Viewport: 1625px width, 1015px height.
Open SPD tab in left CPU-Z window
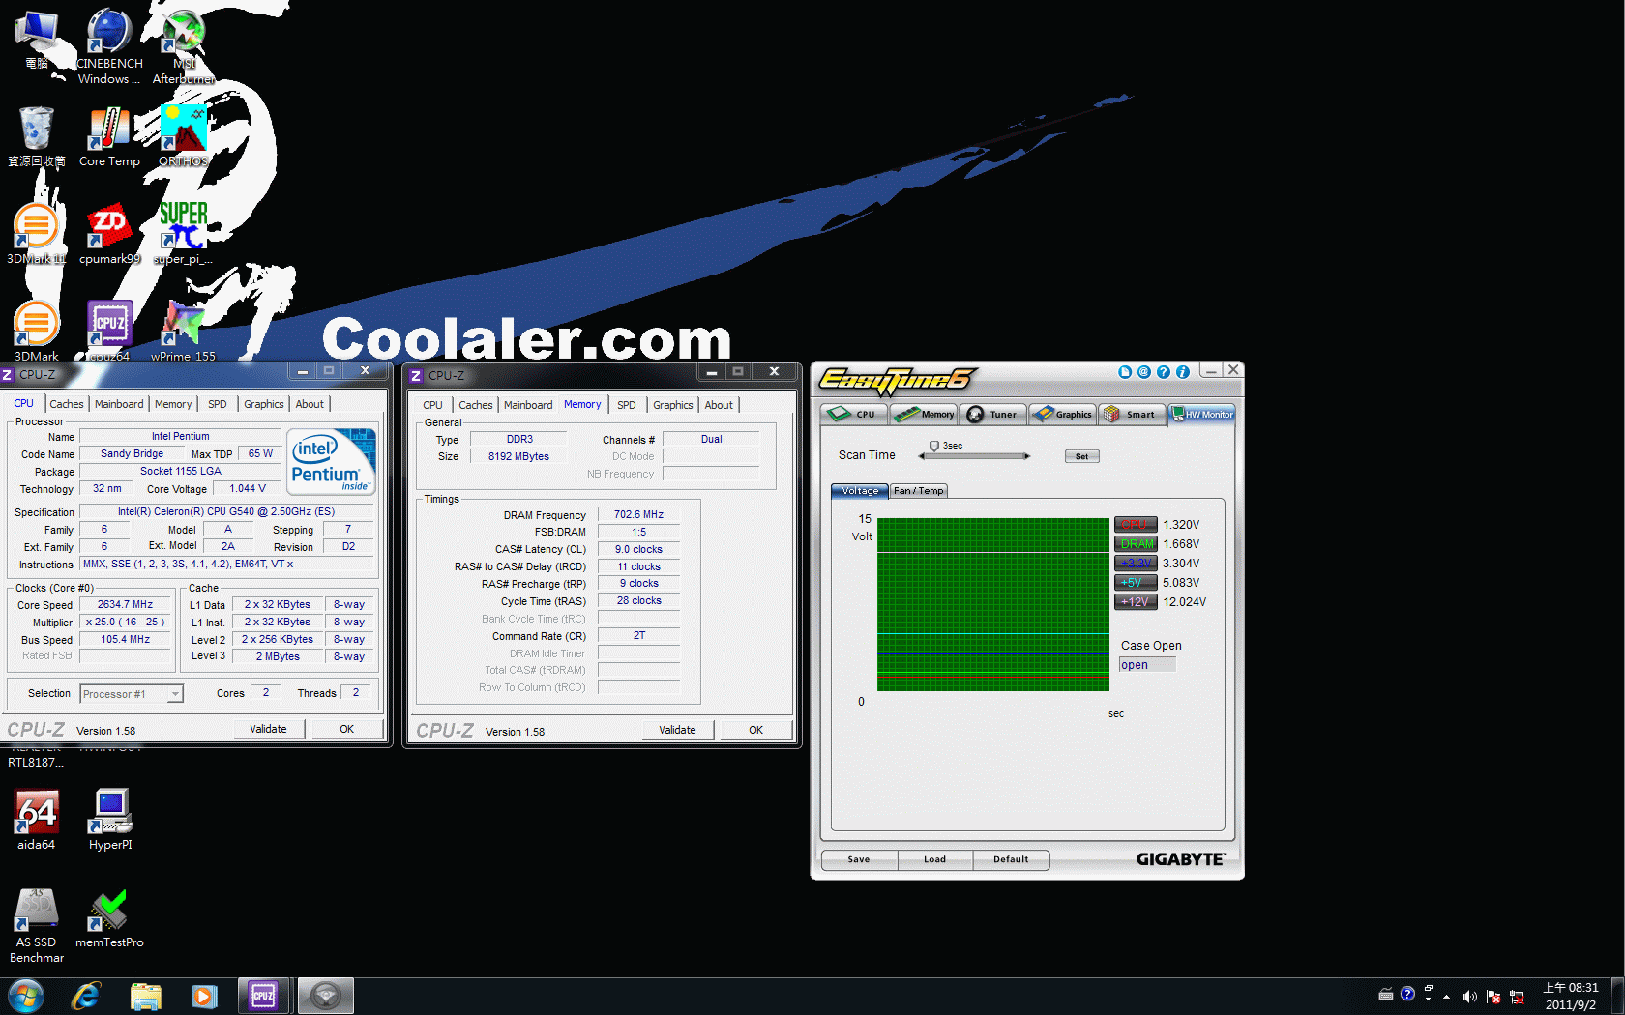[218, 404]
